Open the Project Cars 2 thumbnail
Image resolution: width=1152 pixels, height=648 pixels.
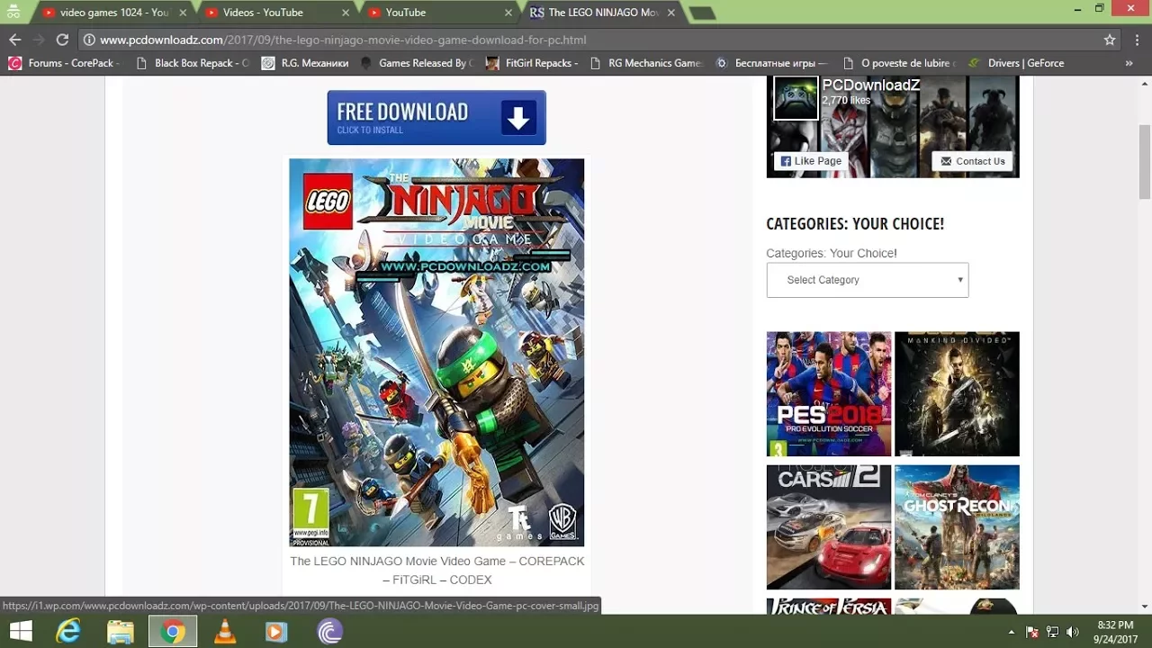829,527
